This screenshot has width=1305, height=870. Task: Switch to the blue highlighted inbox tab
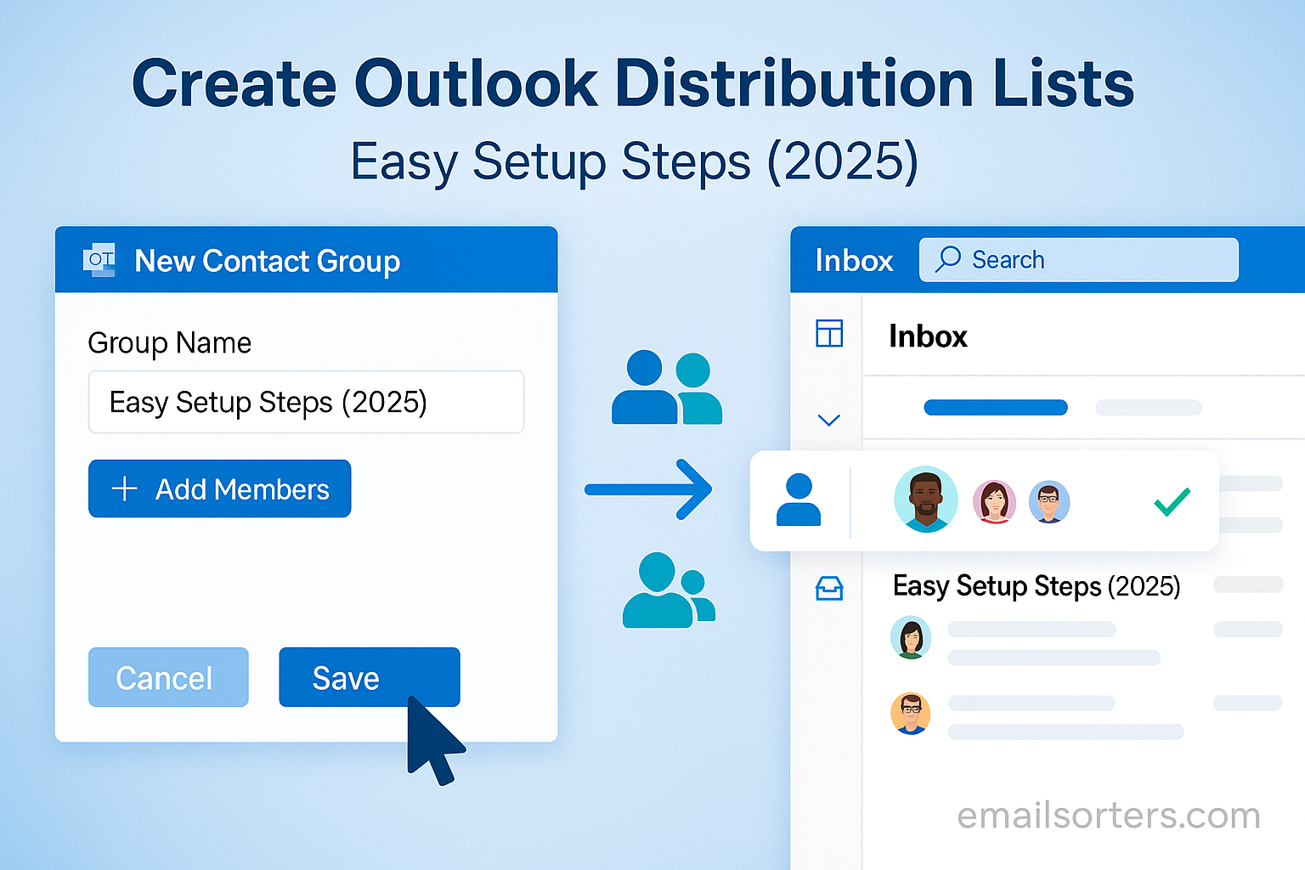tap(995, 408)
